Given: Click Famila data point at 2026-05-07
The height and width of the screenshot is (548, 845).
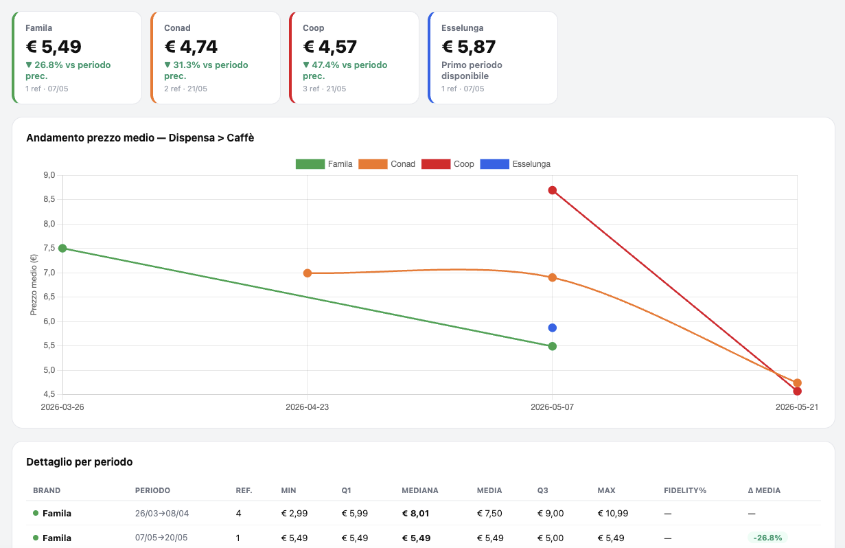Looking at the screenshot, I should [x=553, y=346].
